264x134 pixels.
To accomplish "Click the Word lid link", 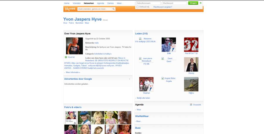I will (x=71, y=57).
